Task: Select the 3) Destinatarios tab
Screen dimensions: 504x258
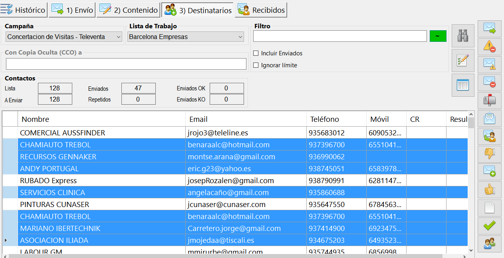Action: [x=198, y=10]
